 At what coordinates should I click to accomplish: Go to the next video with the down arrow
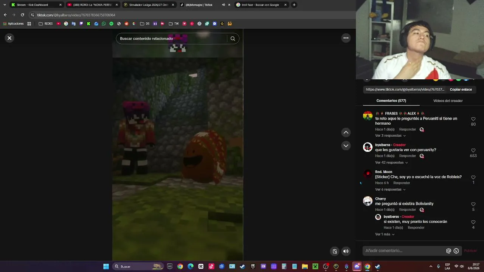coord(346,145)
